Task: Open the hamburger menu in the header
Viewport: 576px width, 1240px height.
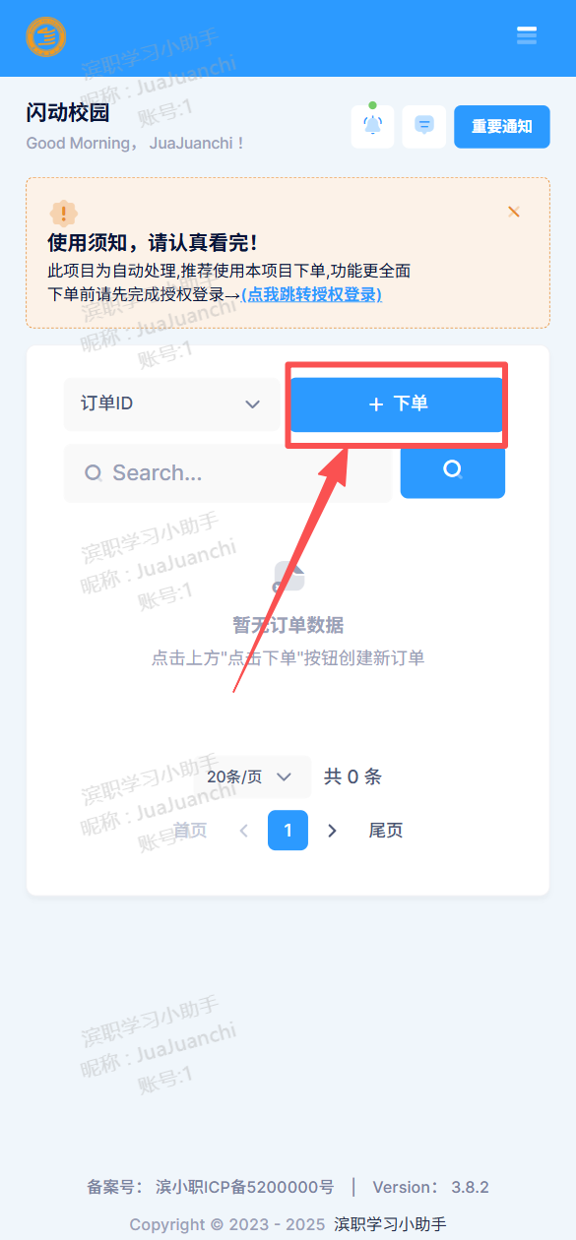Action: 527,35
